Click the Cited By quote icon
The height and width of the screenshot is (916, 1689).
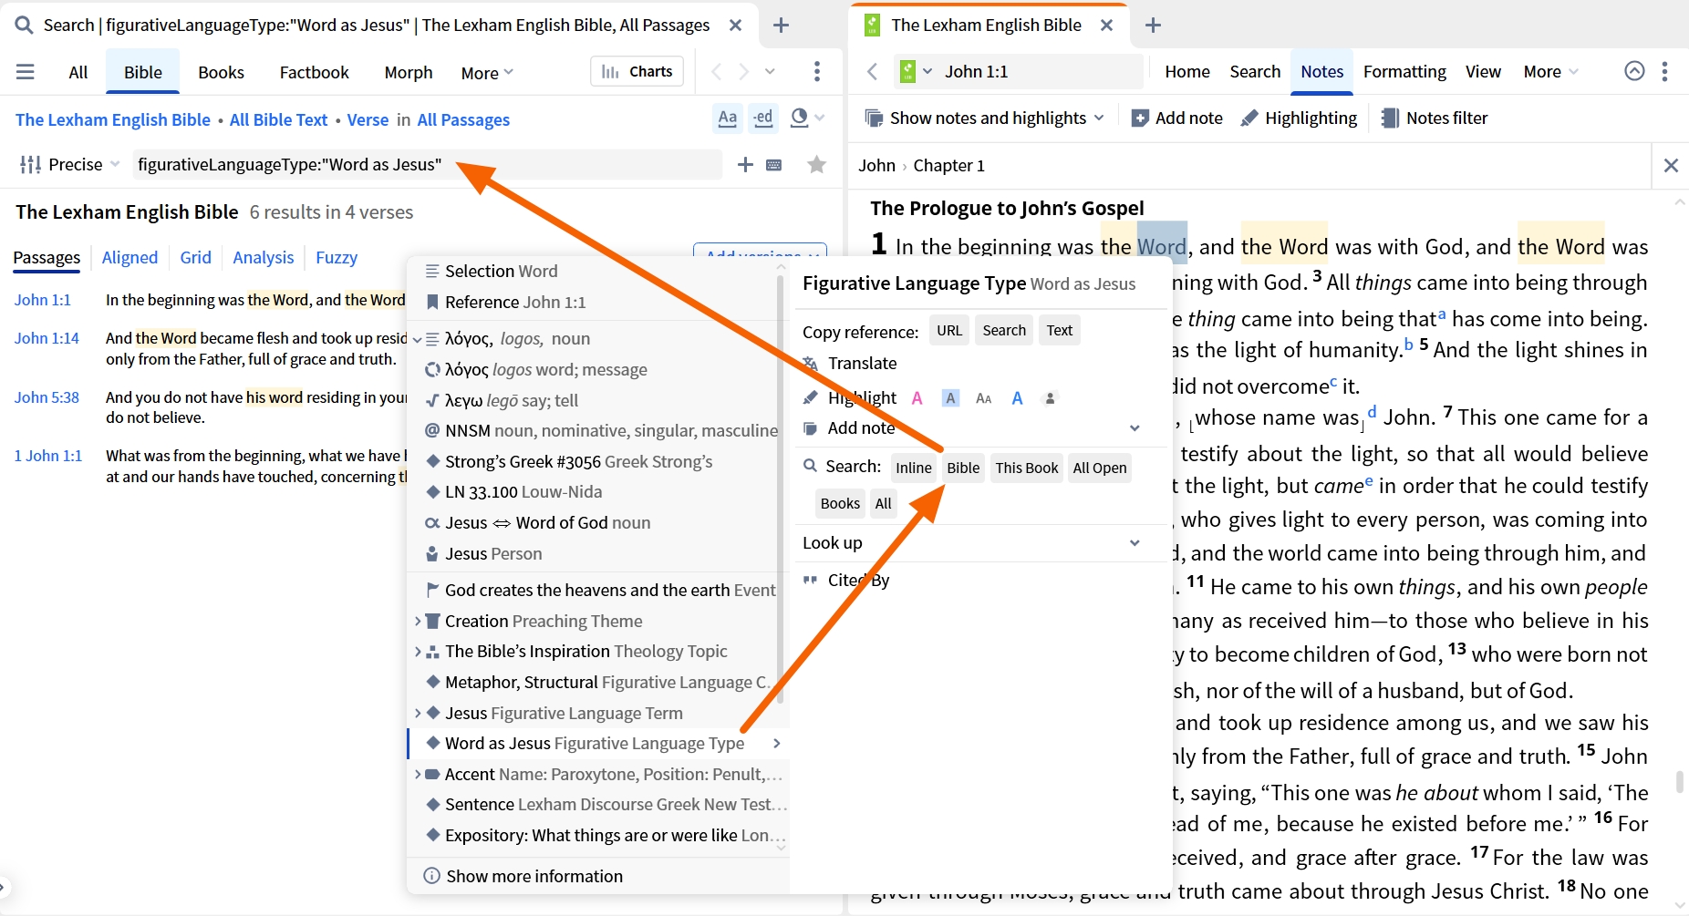pos(810,580)
